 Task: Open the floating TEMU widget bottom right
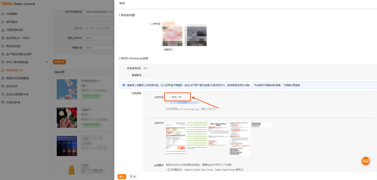(x=365, y=161)
